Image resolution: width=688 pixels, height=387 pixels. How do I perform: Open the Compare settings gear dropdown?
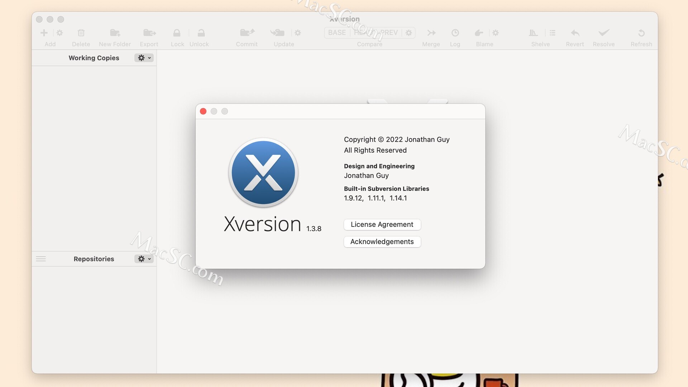coord(408,33)
